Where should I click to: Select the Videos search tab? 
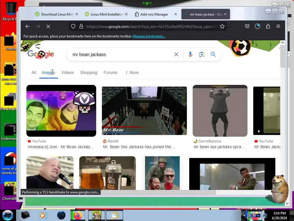67,73
